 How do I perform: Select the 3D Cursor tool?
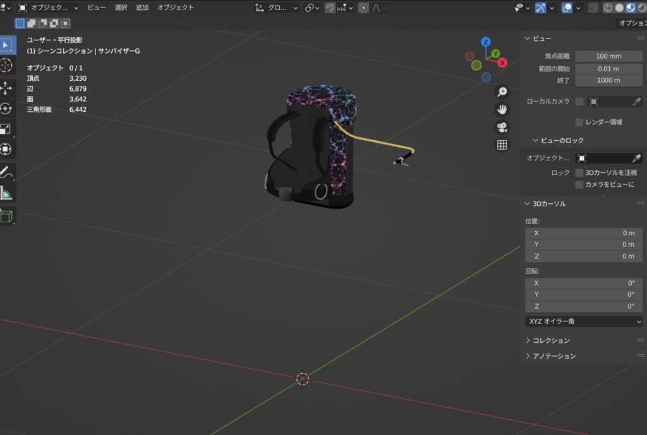(x=6, y=65)
